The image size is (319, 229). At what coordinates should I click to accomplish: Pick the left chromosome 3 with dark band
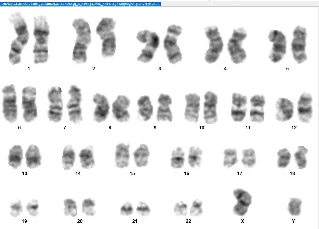[x=148, y=46]
